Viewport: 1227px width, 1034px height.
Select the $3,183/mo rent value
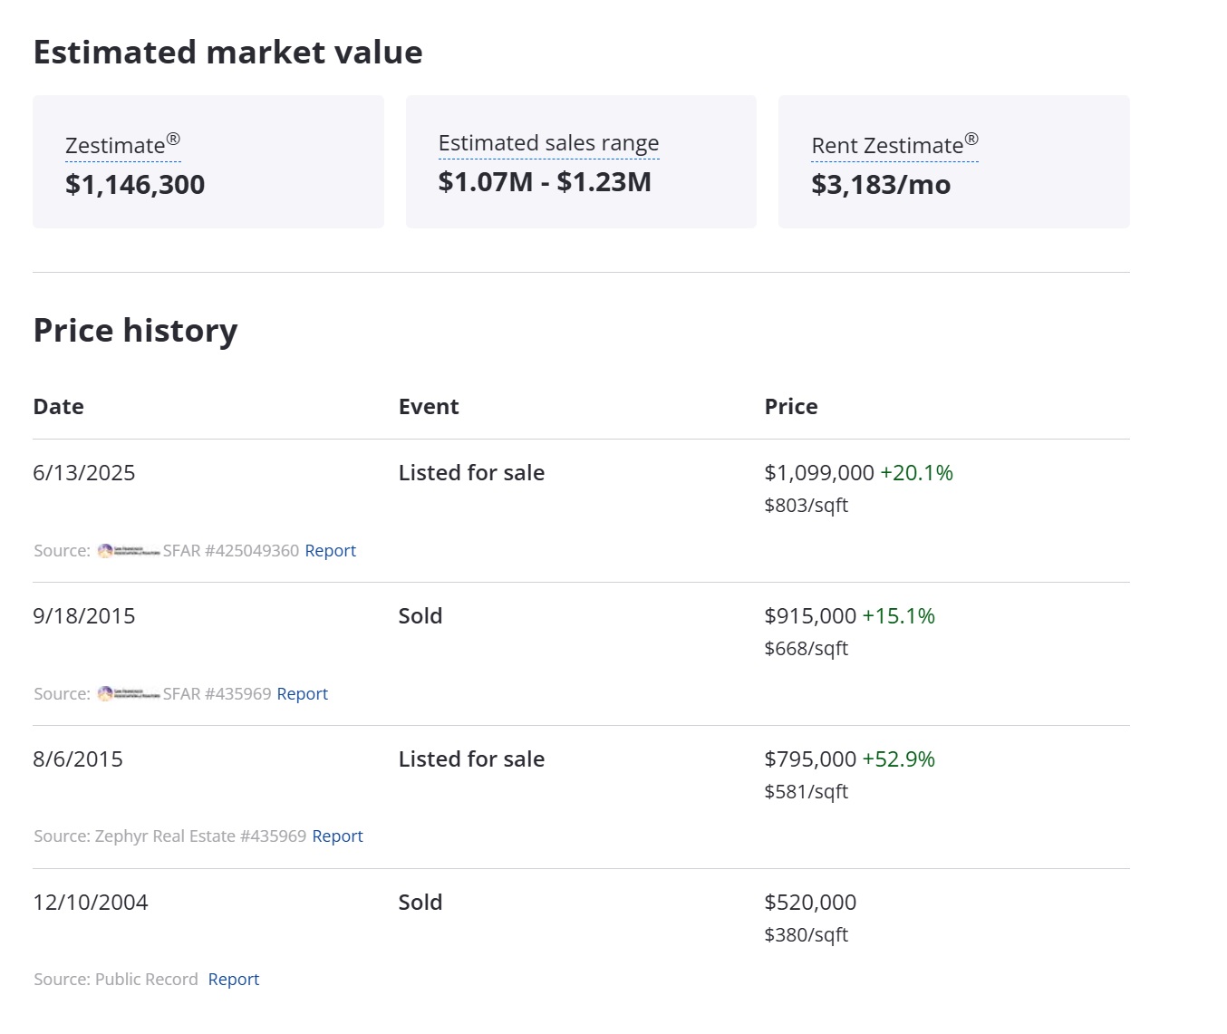click(x=881, y=185)
